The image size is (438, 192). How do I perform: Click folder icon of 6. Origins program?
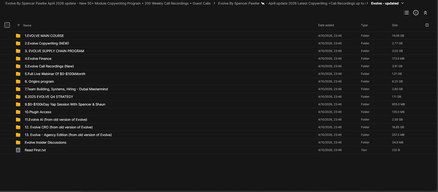(x=18, y=81)
